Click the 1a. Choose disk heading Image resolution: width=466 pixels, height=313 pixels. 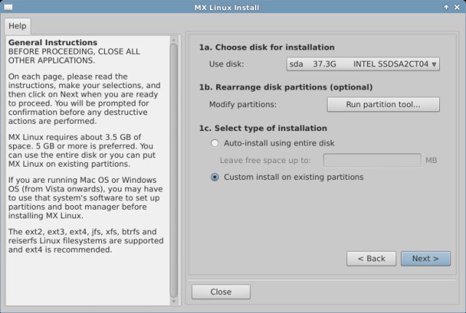click(x=266, y=47)
